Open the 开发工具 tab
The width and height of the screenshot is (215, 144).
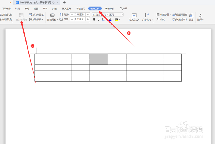coord(66,9)
